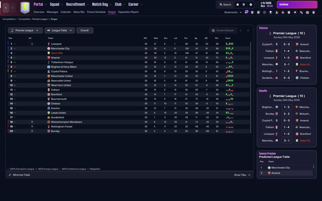322x201 pixels.
Task: Click the trophy icon in bookmarks bar
Action: 271,12
